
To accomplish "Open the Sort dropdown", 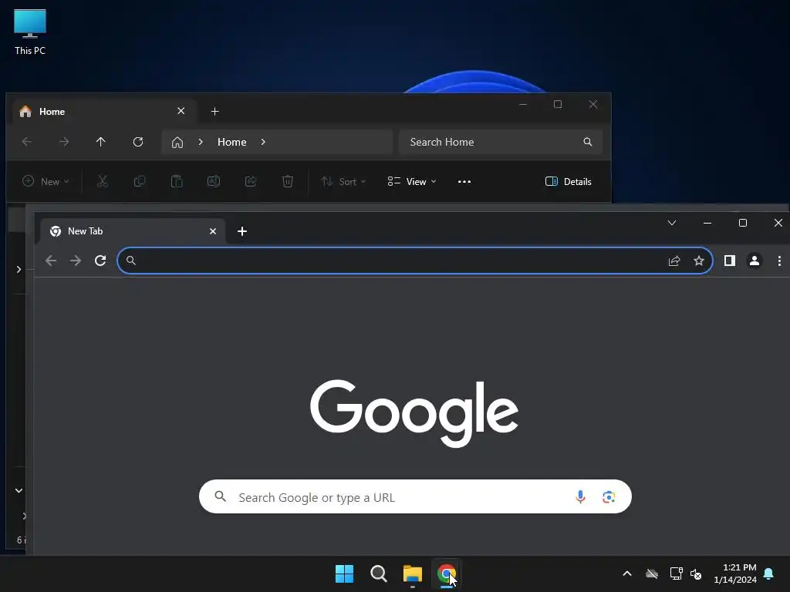I will [x=343, y=181].
